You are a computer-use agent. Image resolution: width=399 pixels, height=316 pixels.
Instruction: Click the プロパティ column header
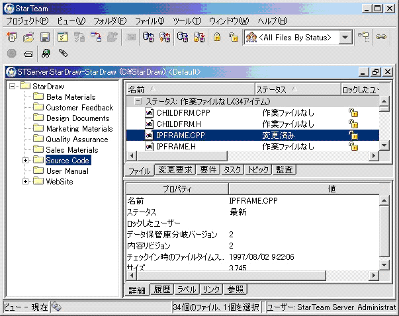click(177, 189)
